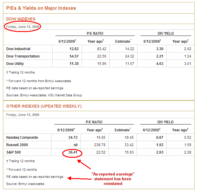
Task: Click the Sources: Birinyi Associates; WSJ Market Data Group line
Action: (x=44, y=95)
